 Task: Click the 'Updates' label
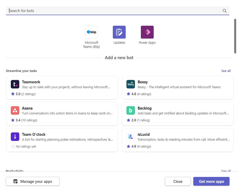[119, 43]
